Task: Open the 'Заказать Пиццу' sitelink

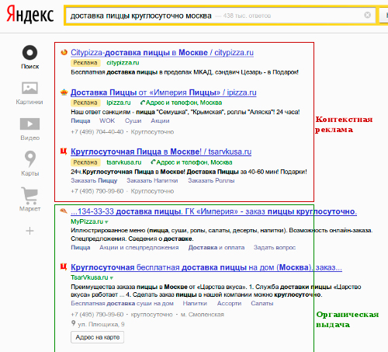Action: click(x=94, y=180)
